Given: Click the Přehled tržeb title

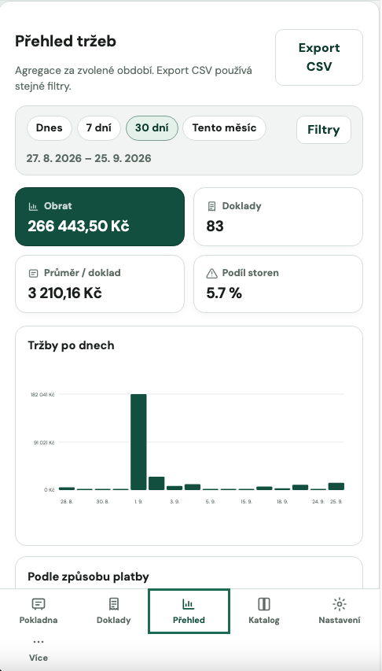Looking at the screenshot, I should [x=65, y=42].
